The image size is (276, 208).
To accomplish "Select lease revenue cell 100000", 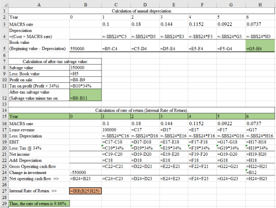I will [116, 130].
